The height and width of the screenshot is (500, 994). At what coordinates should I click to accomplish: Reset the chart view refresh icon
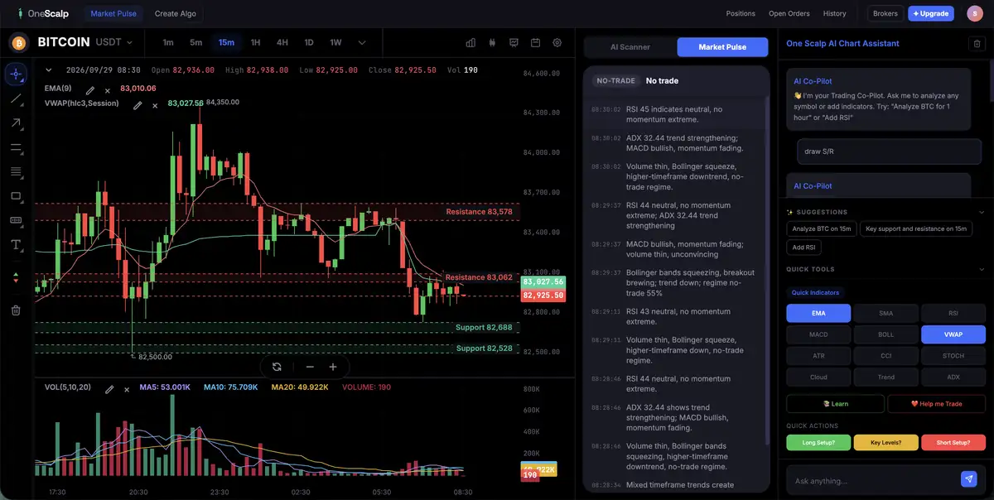coord(277,367)
